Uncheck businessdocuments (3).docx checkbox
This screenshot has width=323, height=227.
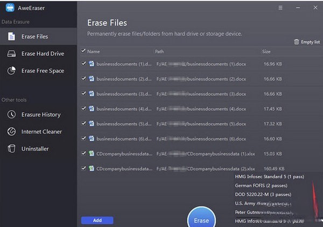[x=83, y=93]
